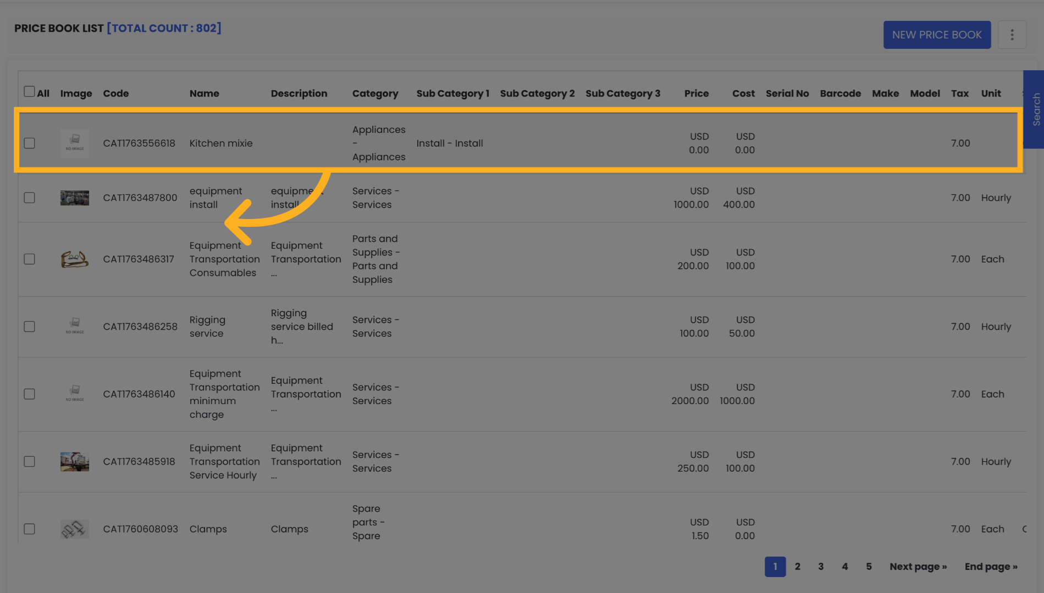The image size is (1044, 593).
Task: Click the no-image placeholder for Kitchen mixie
Action: pyautogui.click(x=74, y=143)
